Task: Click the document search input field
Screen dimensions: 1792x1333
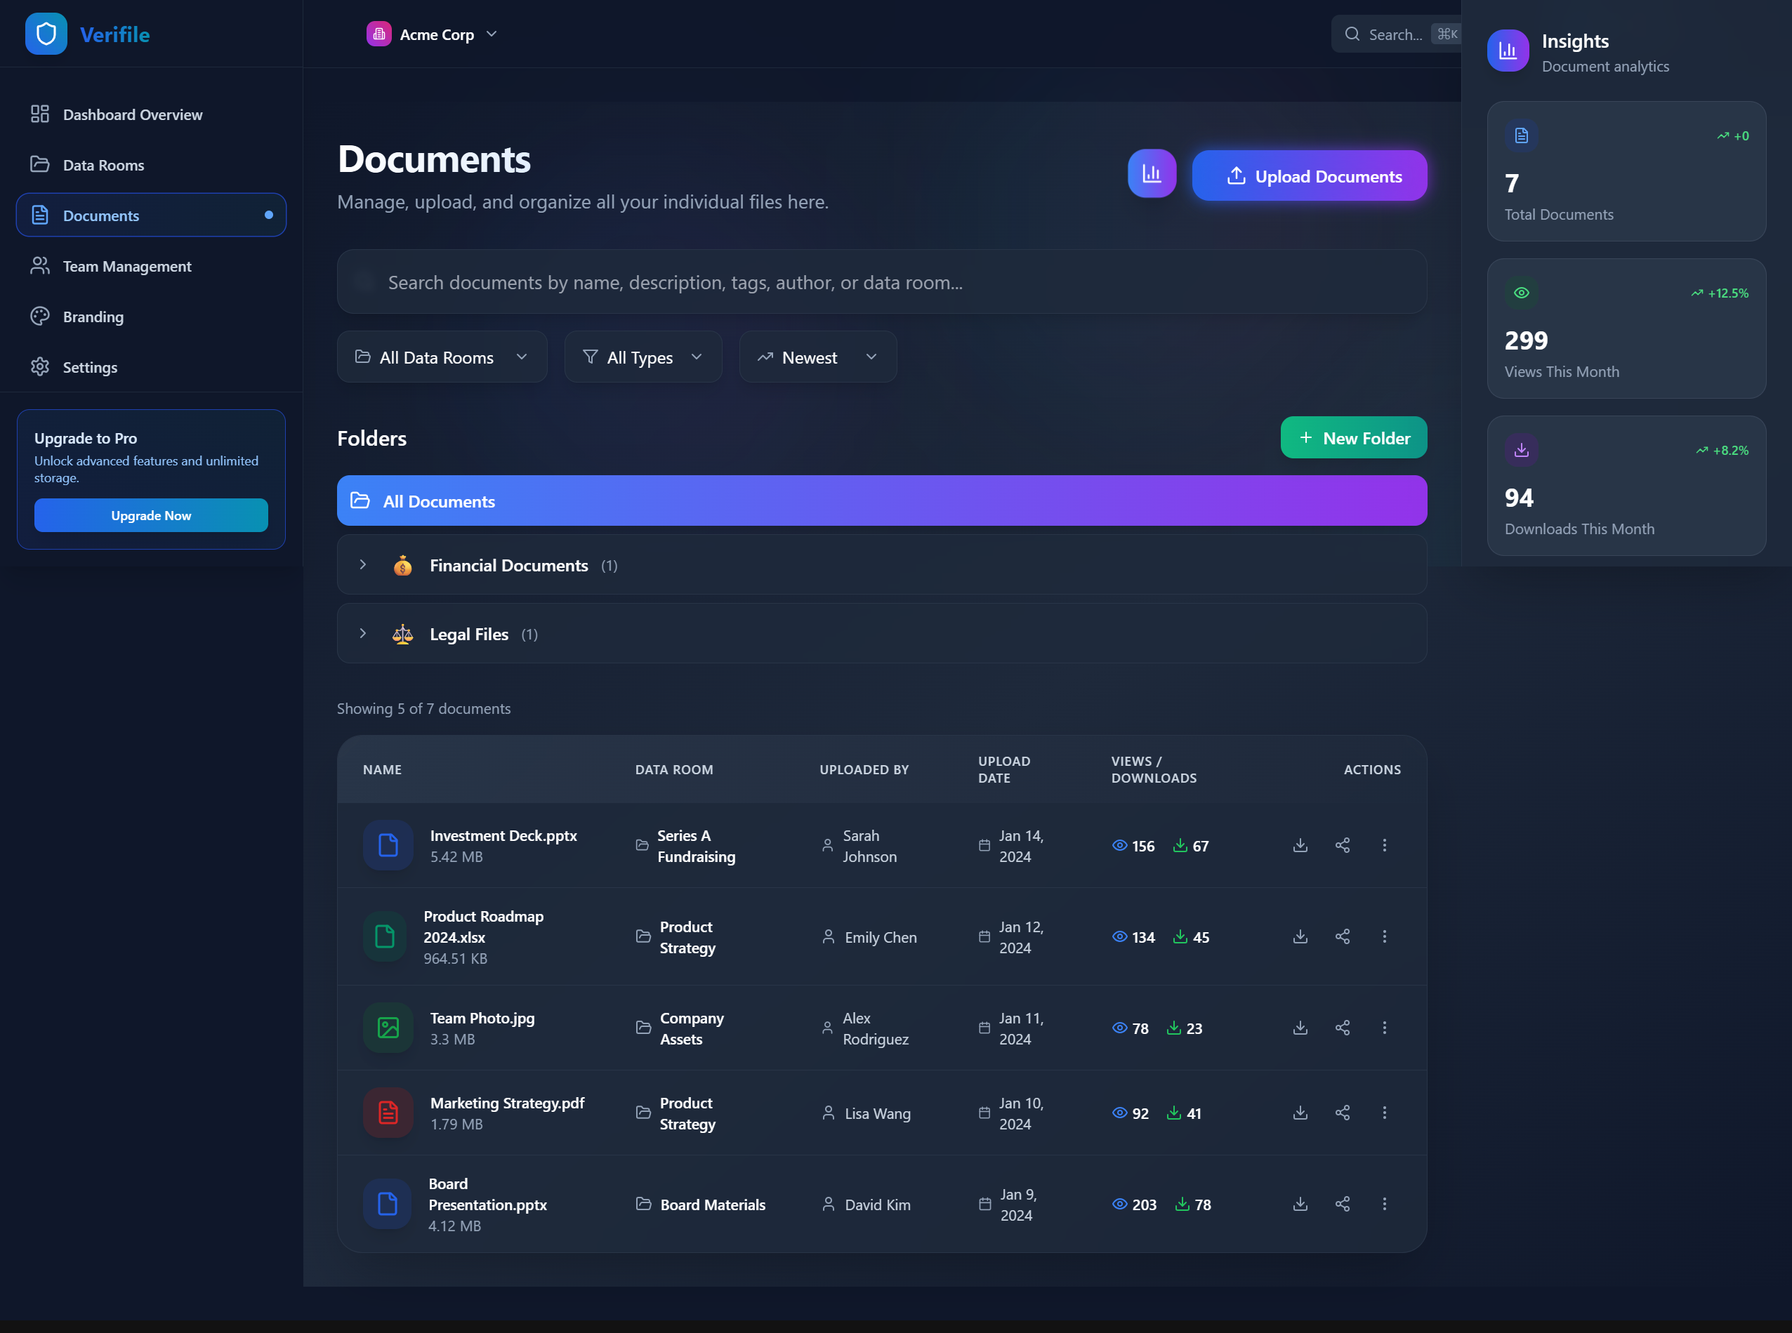Action: tap(880, 281)
